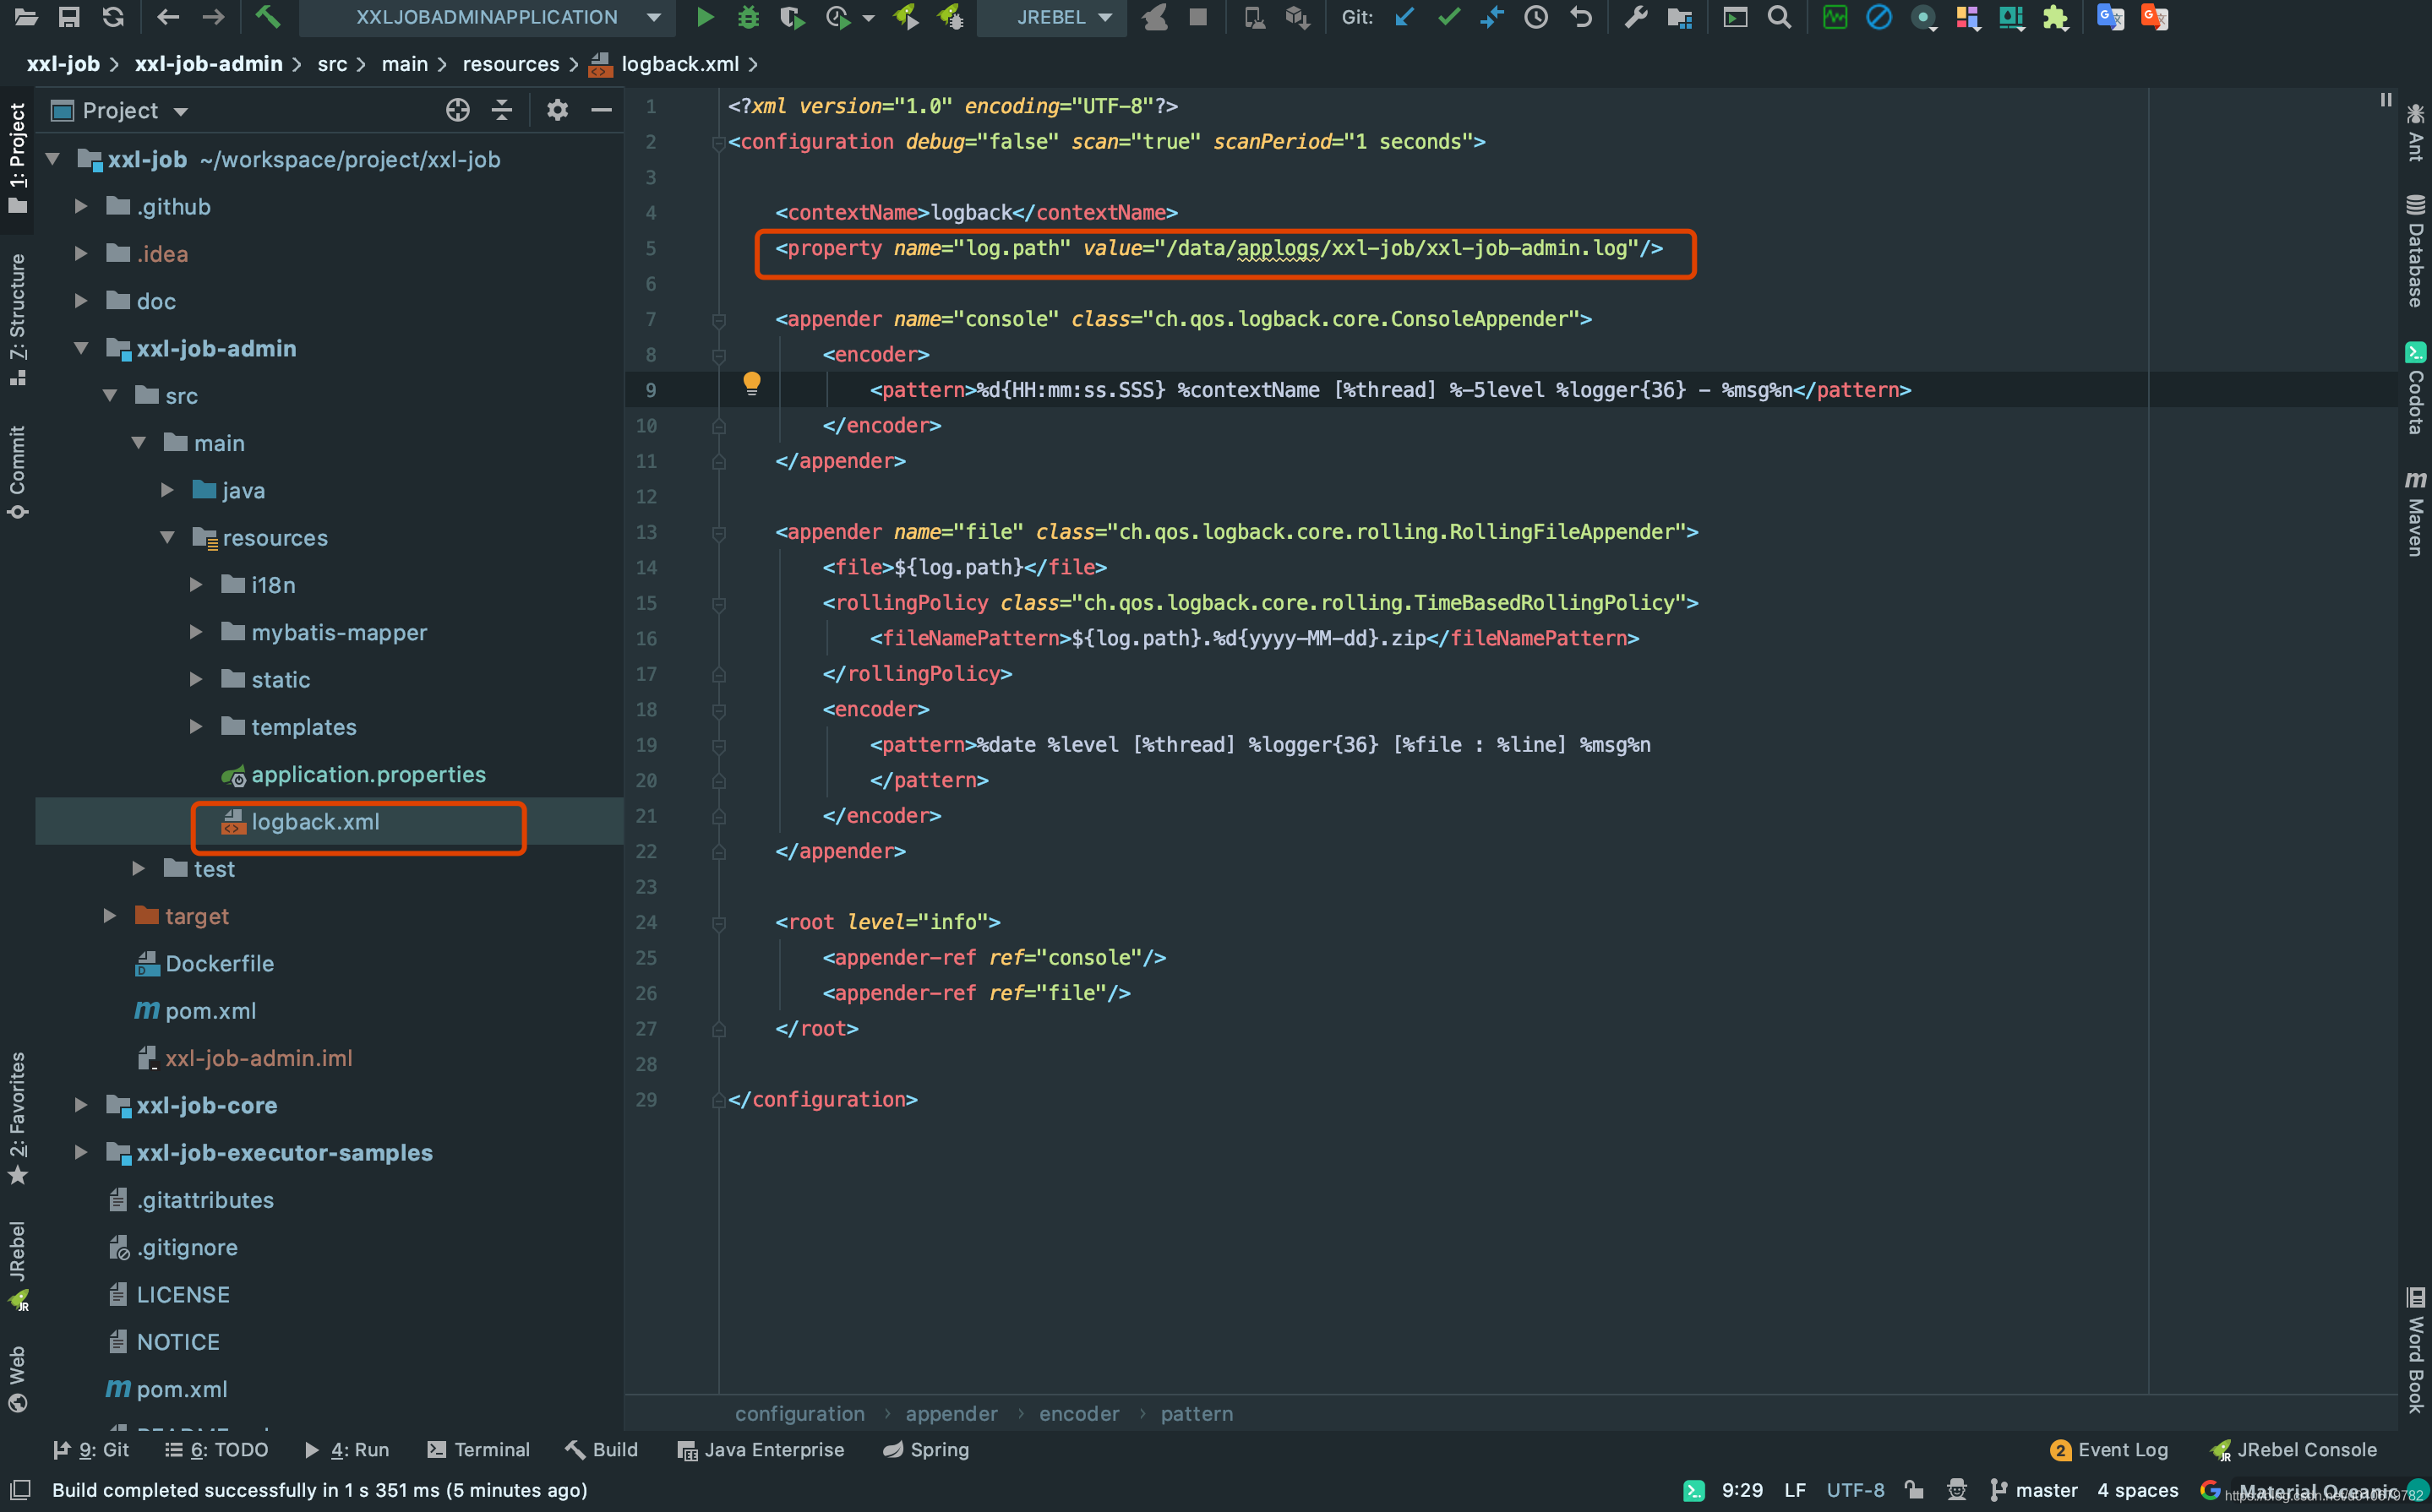
Task: Open the Spring tool window
Action: click(x=925, y=1450)
